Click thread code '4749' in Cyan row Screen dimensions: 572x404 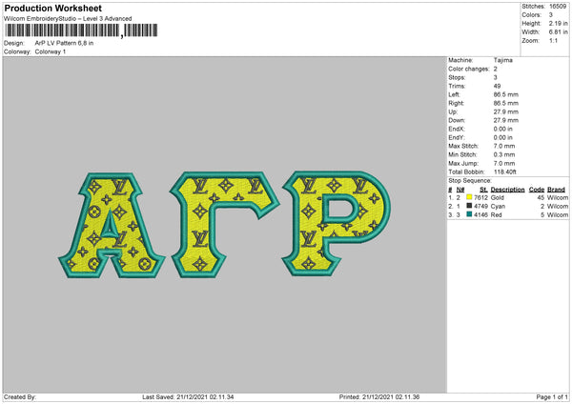point(480,207)
